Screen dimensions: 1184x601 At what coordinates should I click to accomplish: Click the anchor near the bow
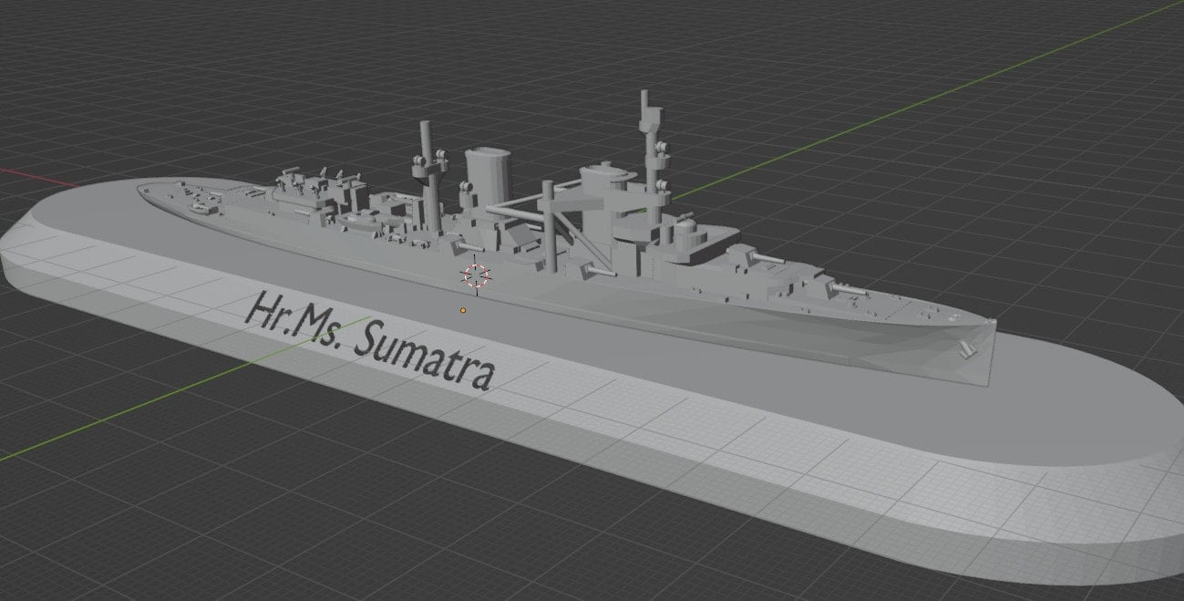968,348
